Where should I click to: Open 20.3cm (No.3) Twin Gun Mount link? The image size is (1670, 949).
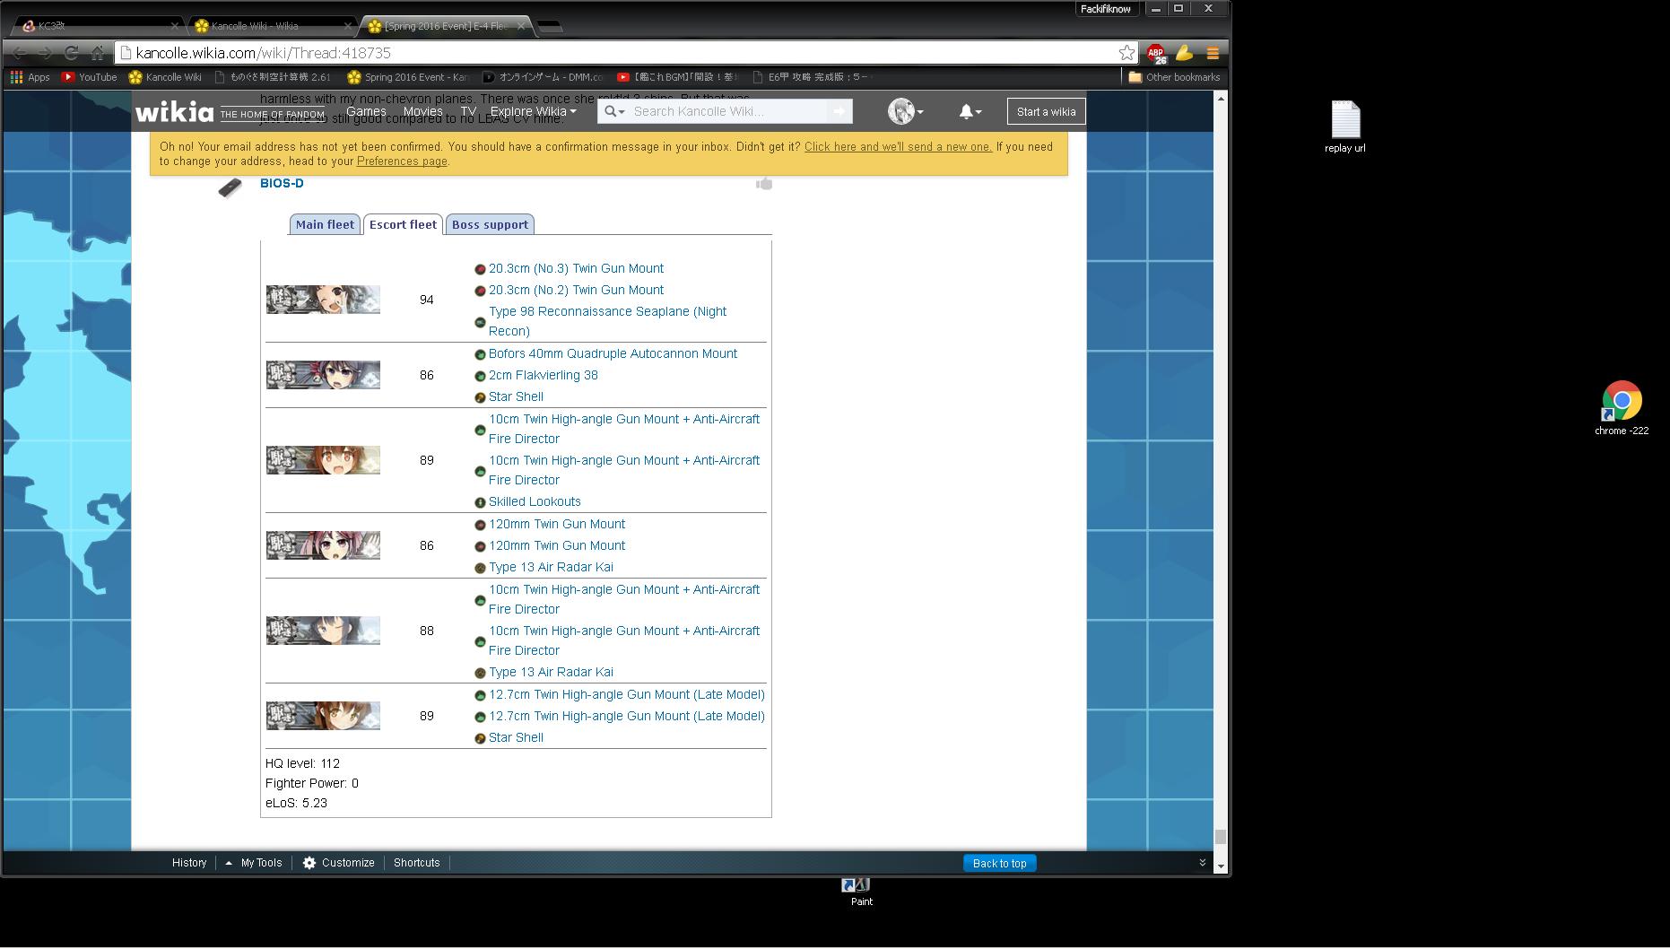click(x=576, y=268)
